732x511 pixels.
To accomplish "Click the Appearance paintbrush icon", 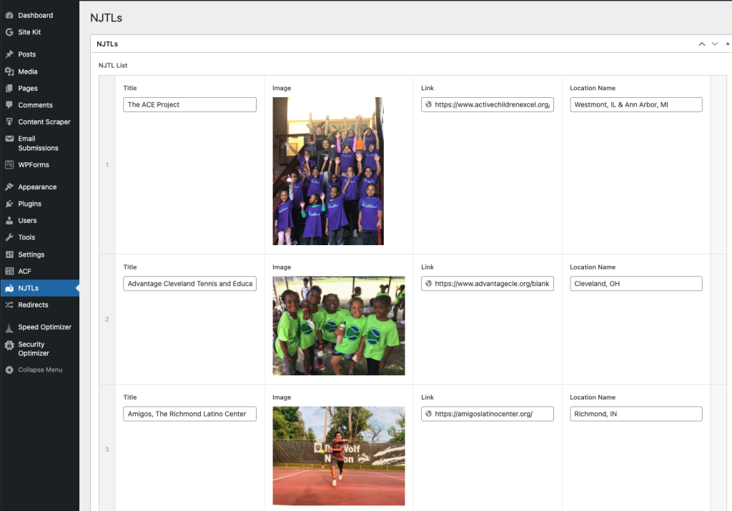I will tap(9, 187).
